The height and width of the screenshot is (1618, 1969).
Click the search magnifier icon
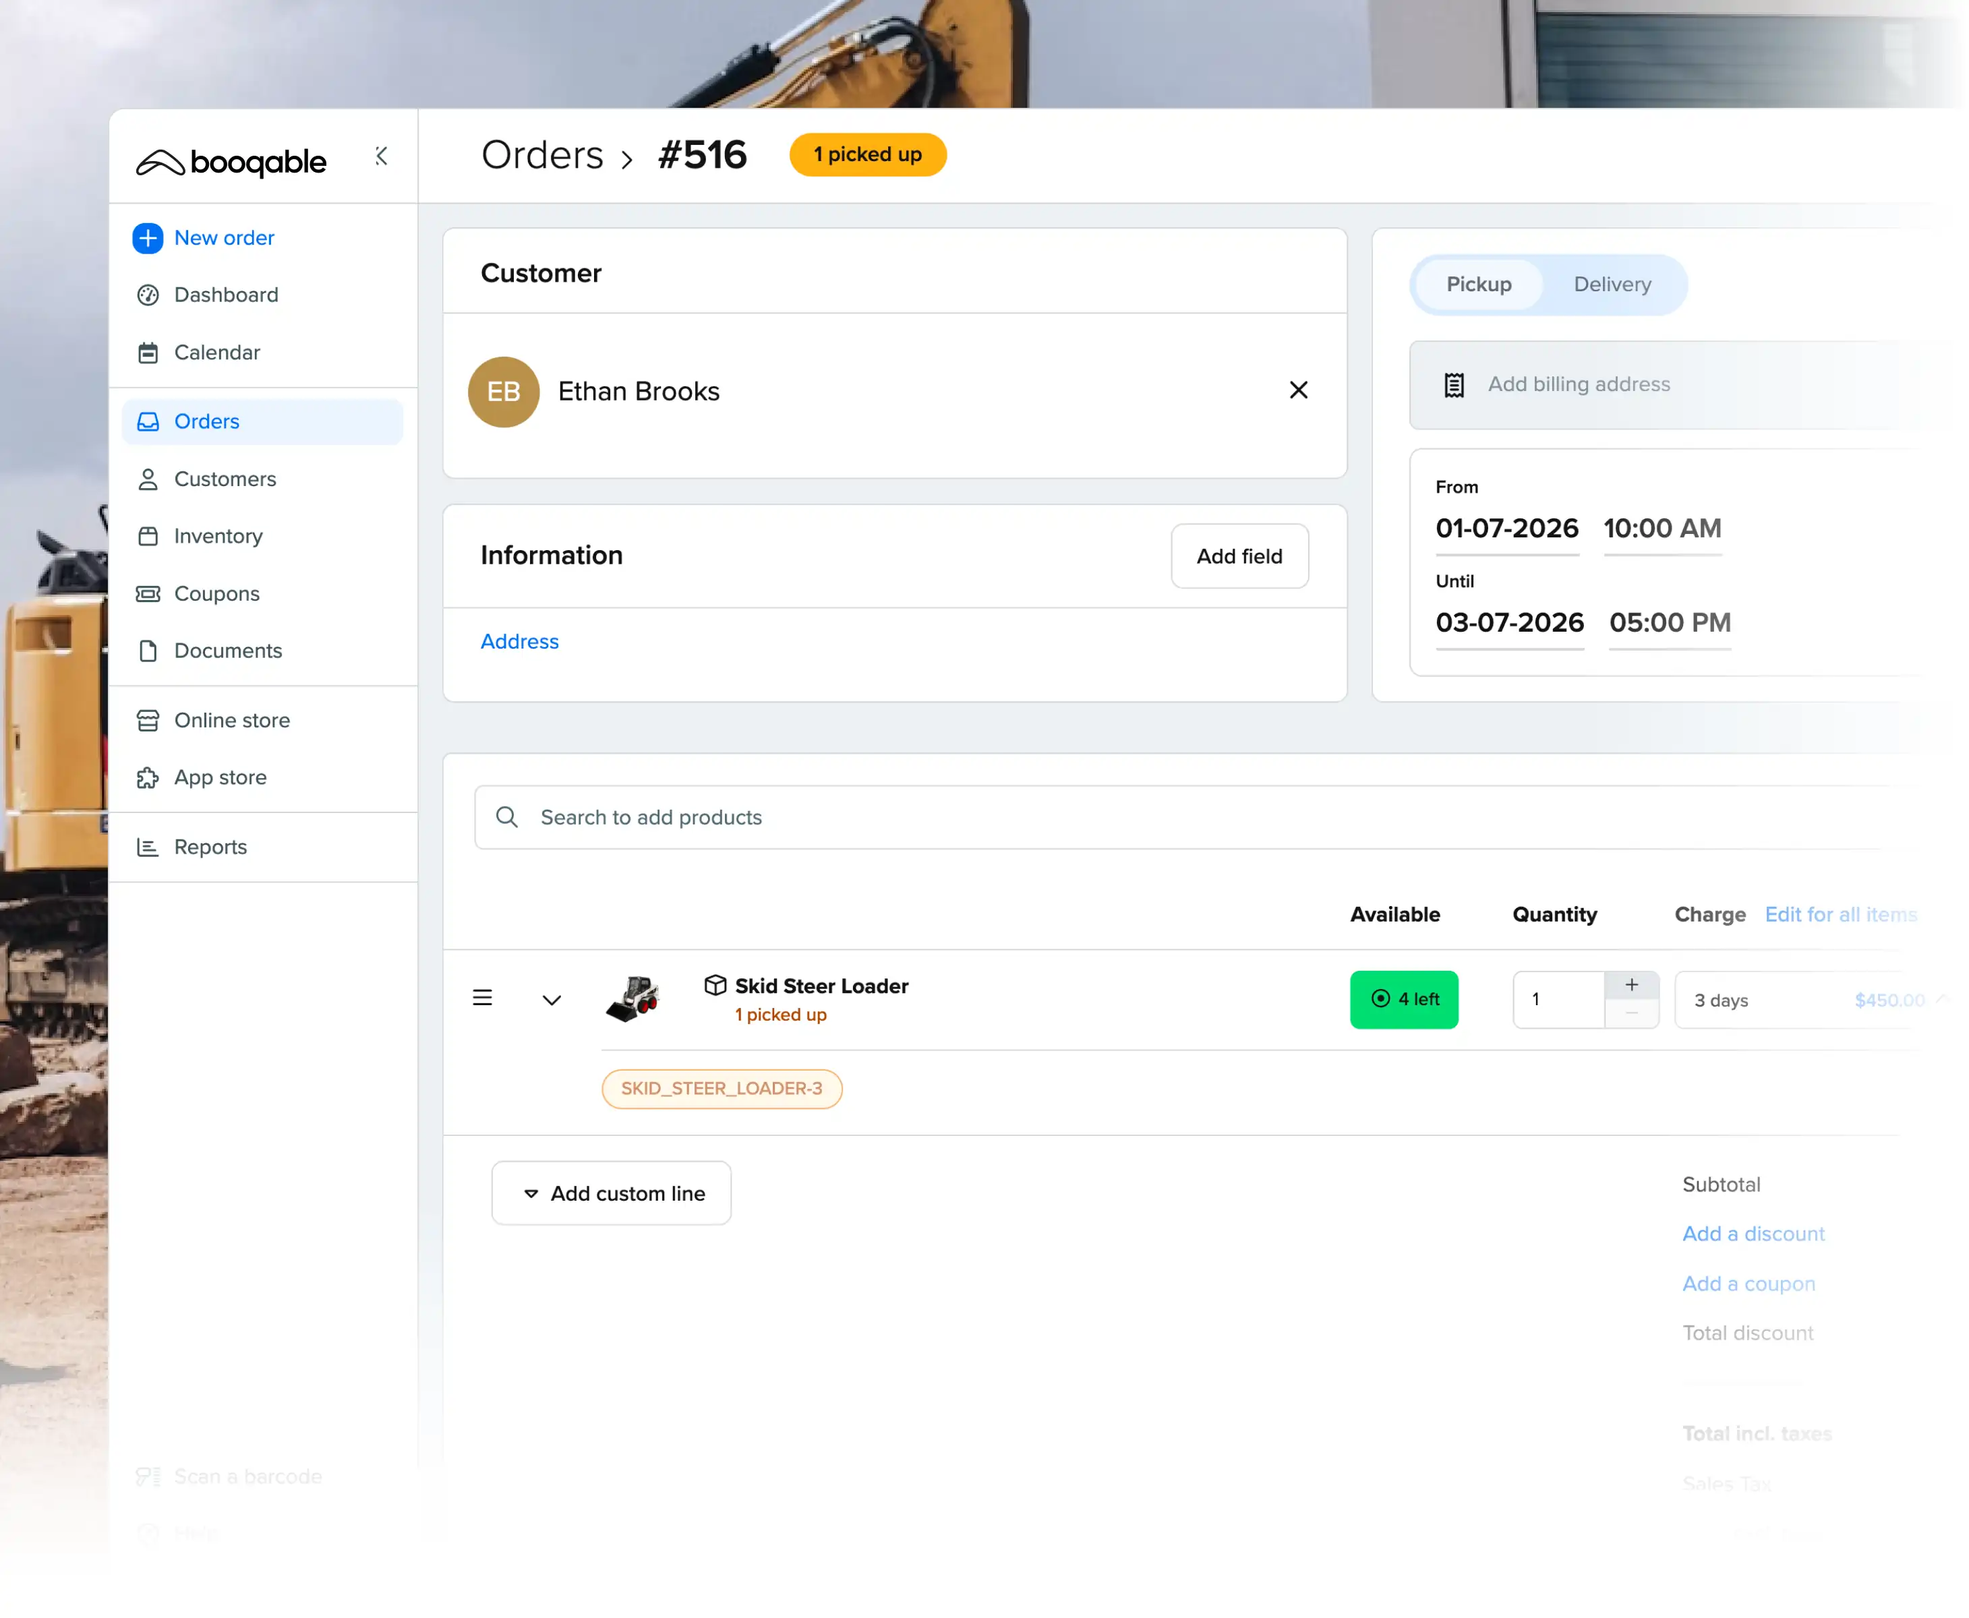[x=507, y=818]
